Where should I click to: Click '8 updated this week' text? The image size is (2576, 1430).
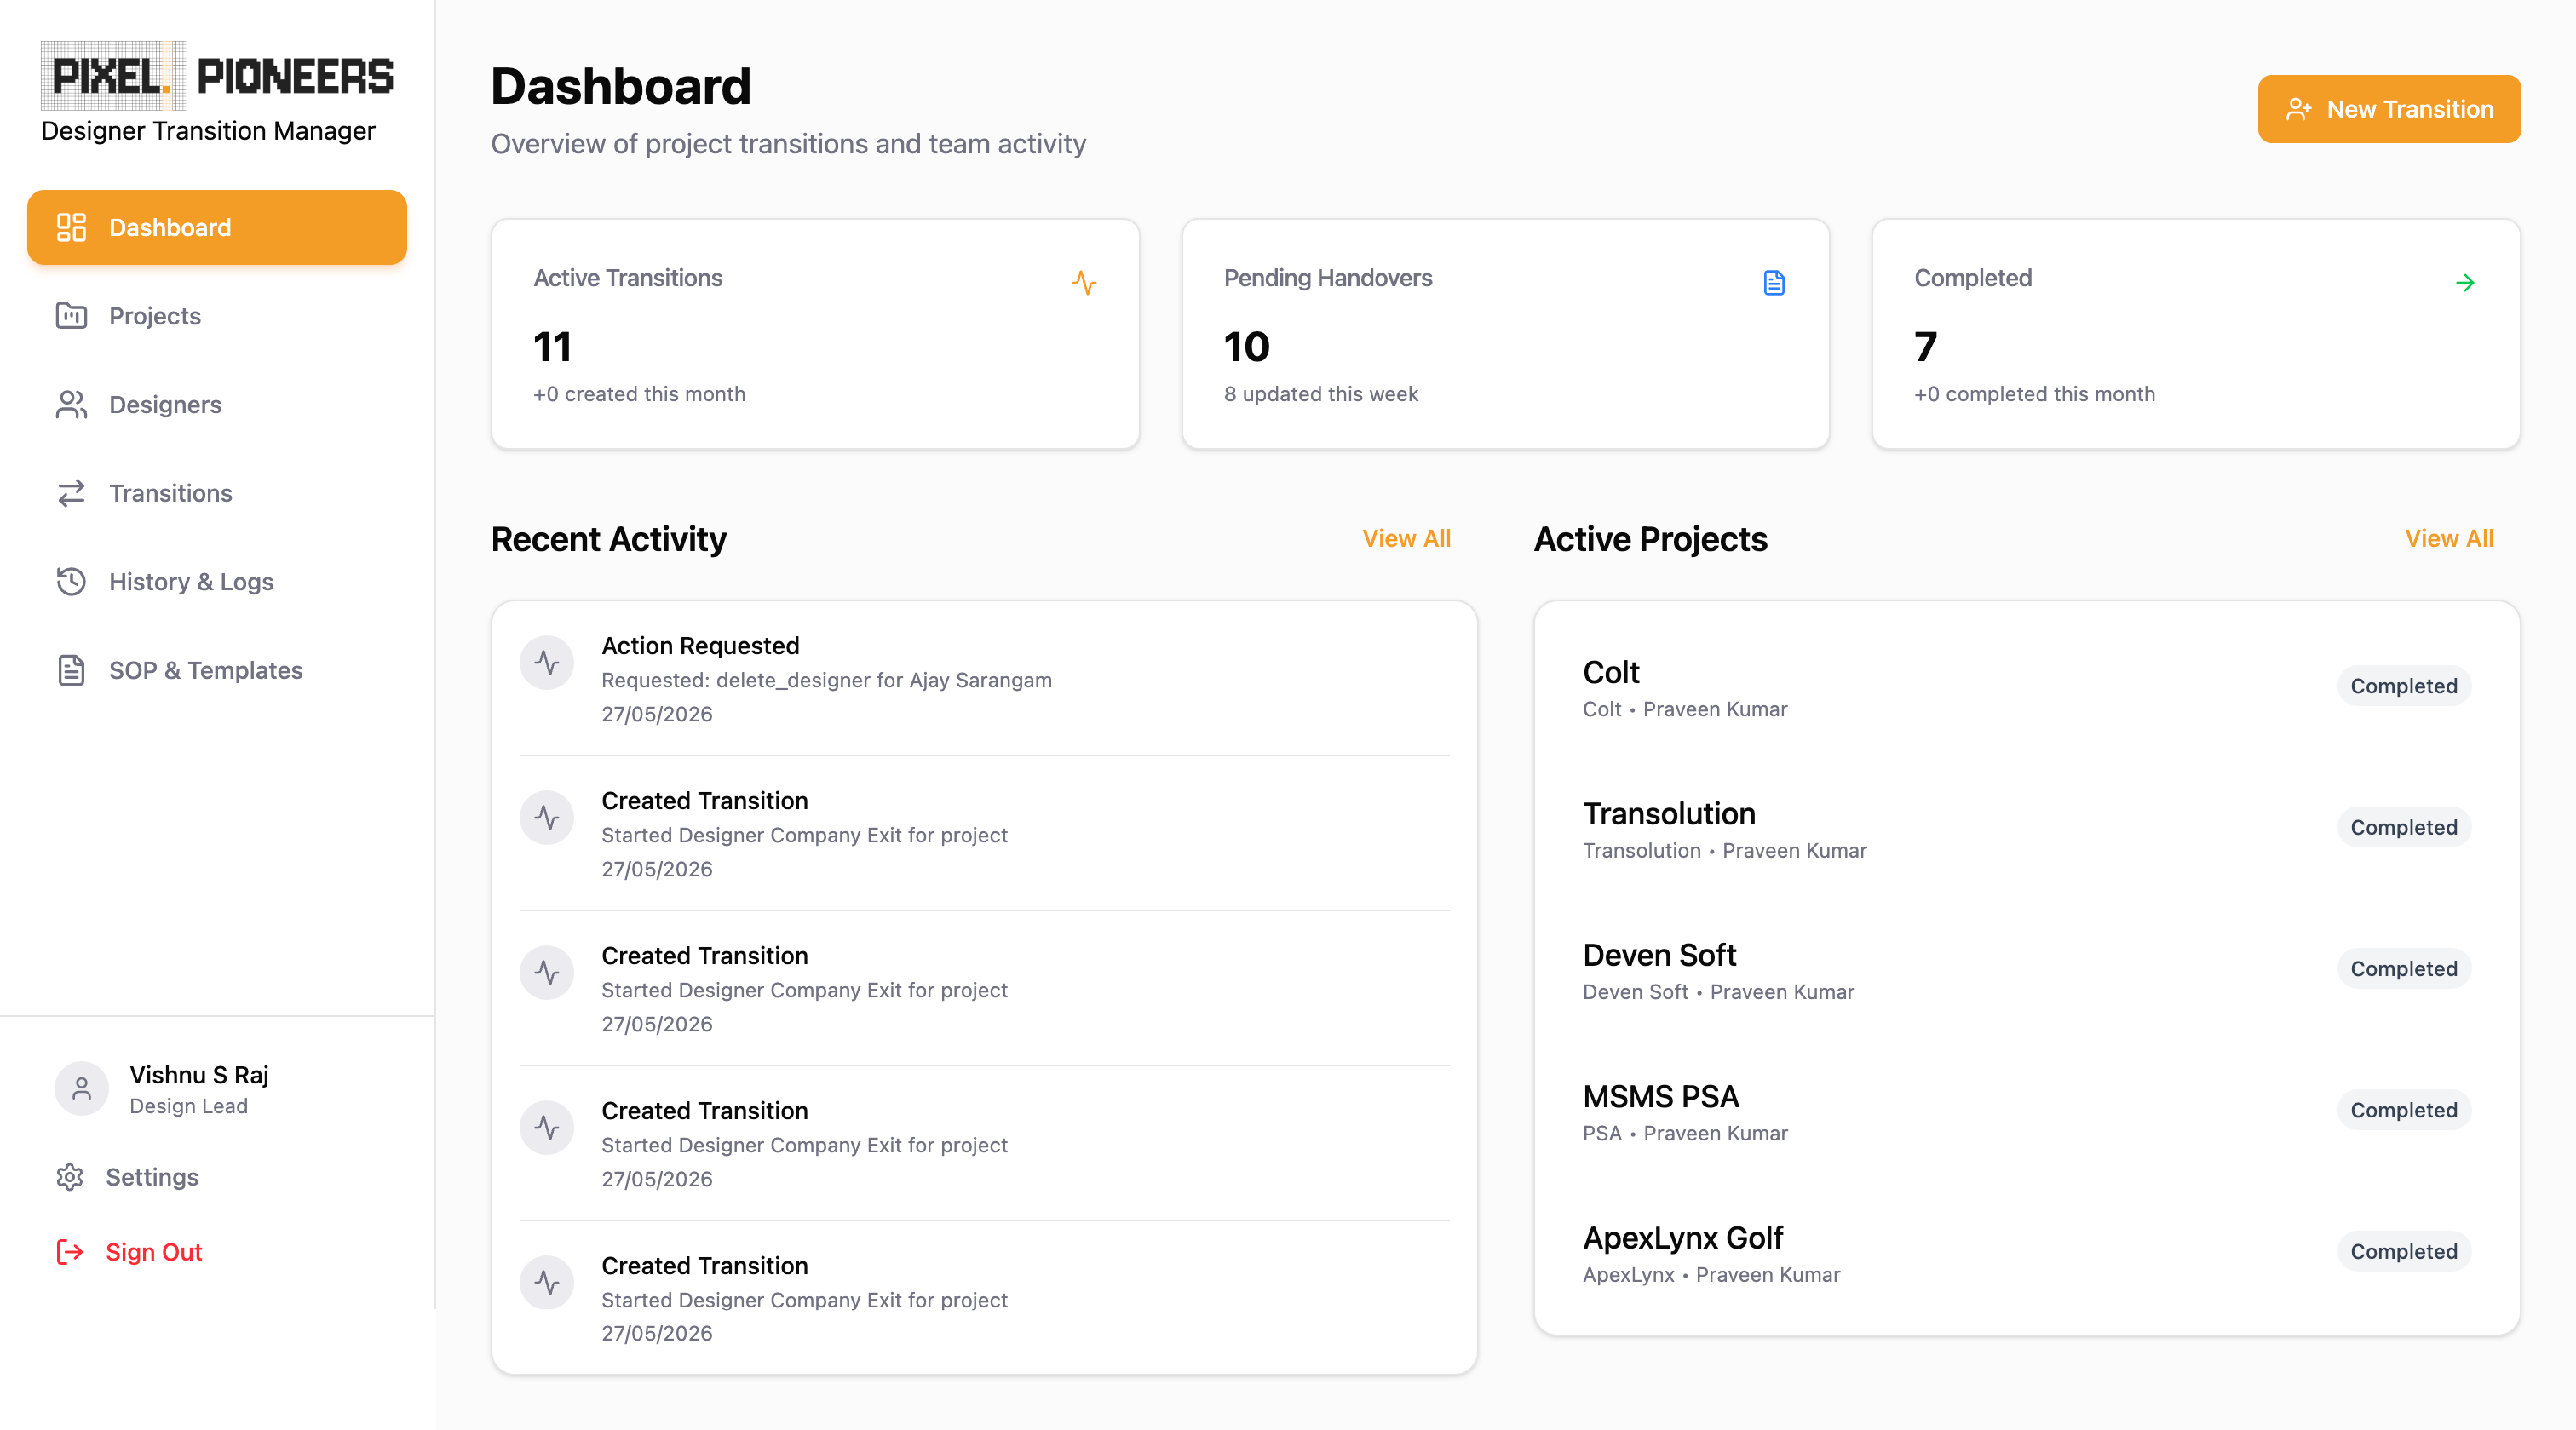[1321, 394]
